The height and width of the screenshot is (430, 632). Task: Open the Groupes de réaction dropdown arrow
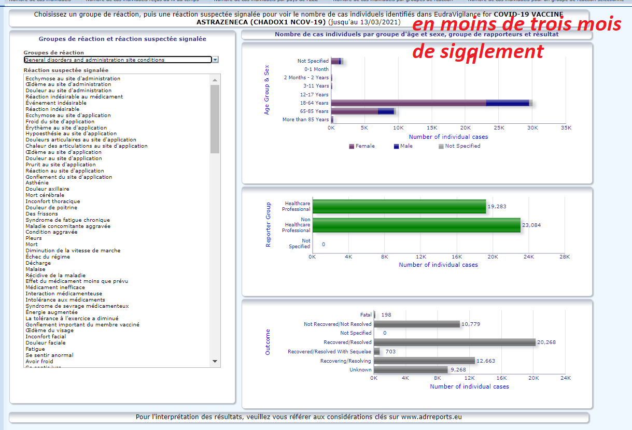(x=215, y=60)
